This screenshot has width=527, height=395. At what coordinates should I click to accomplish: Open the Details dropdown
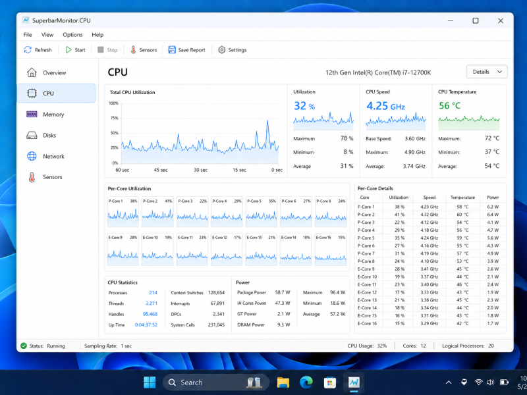pyautogui.click(x=487, y=72)
